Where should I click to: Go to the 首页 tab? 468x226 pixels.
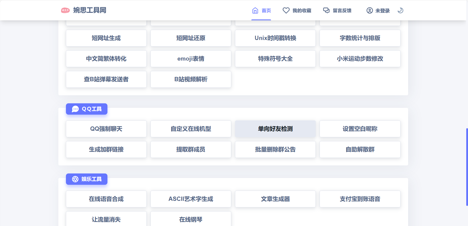261,11
